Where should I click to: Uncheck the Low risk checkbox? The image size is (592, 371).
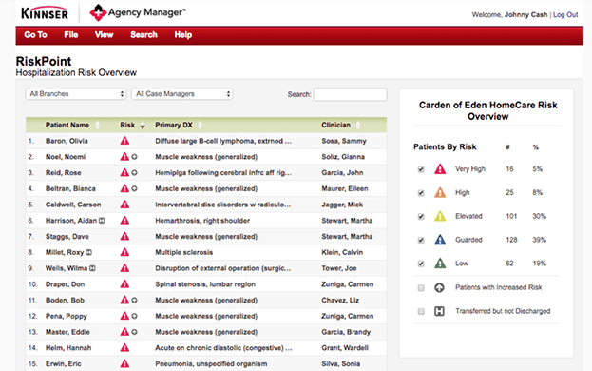(x=421, y=264)
